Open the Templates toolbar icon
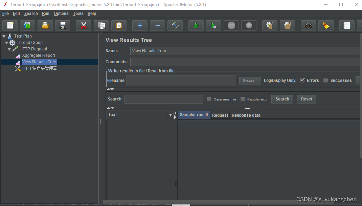362x206 pixels. click(x=27, y=25)
